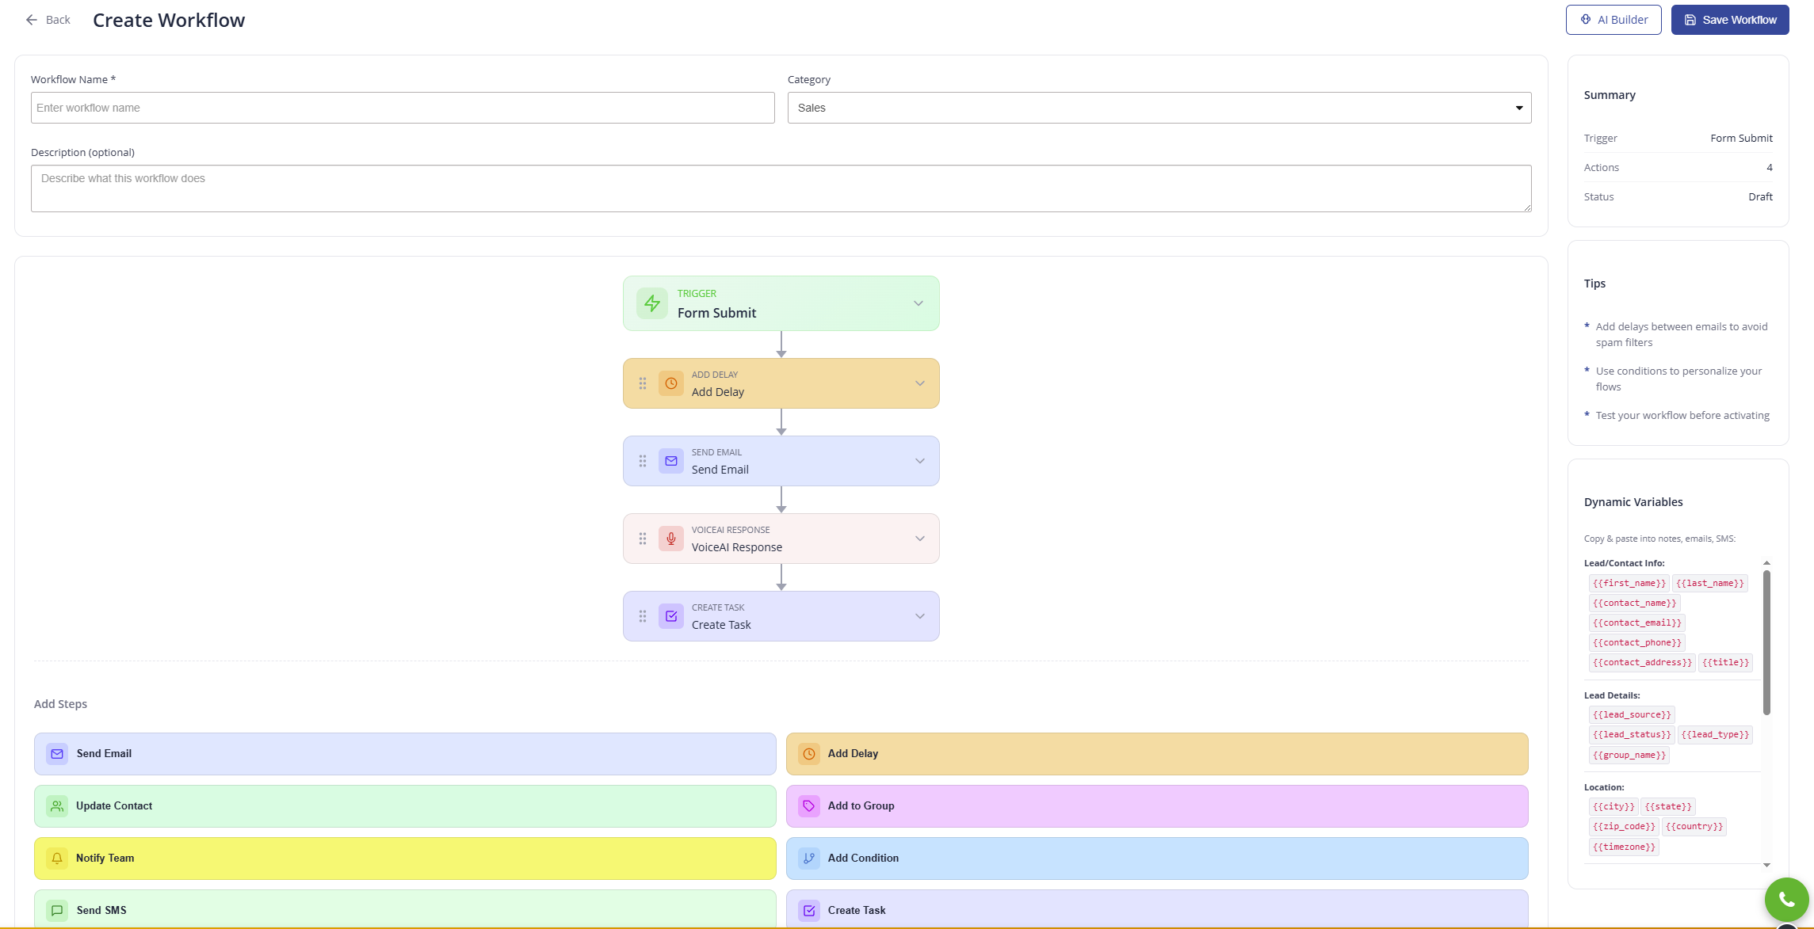
Task: Click the clock icon on the Add Delay step
Action: pos(671,383)
